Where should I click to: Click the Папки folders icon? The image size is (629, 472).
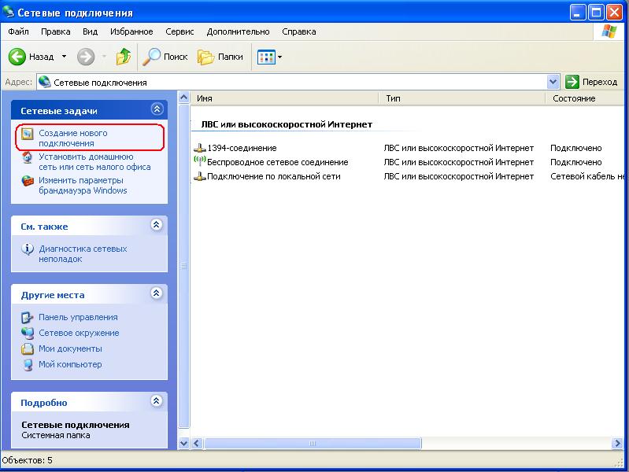pos(205,57)
